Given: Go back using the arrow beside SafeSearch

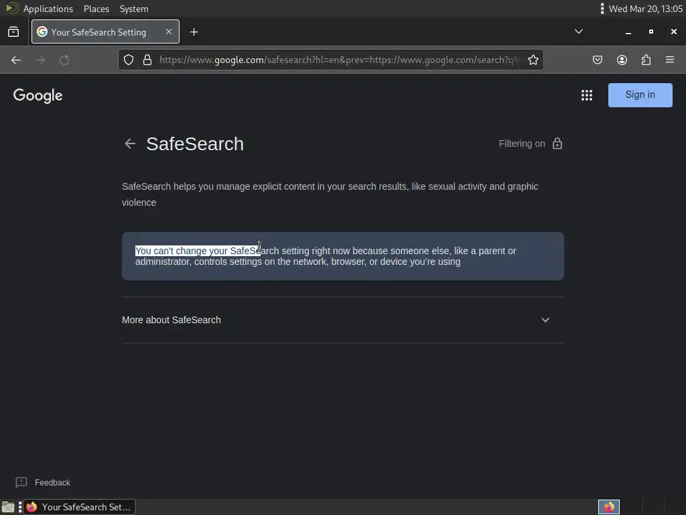Looking at the screenshot, I should 130,144.
